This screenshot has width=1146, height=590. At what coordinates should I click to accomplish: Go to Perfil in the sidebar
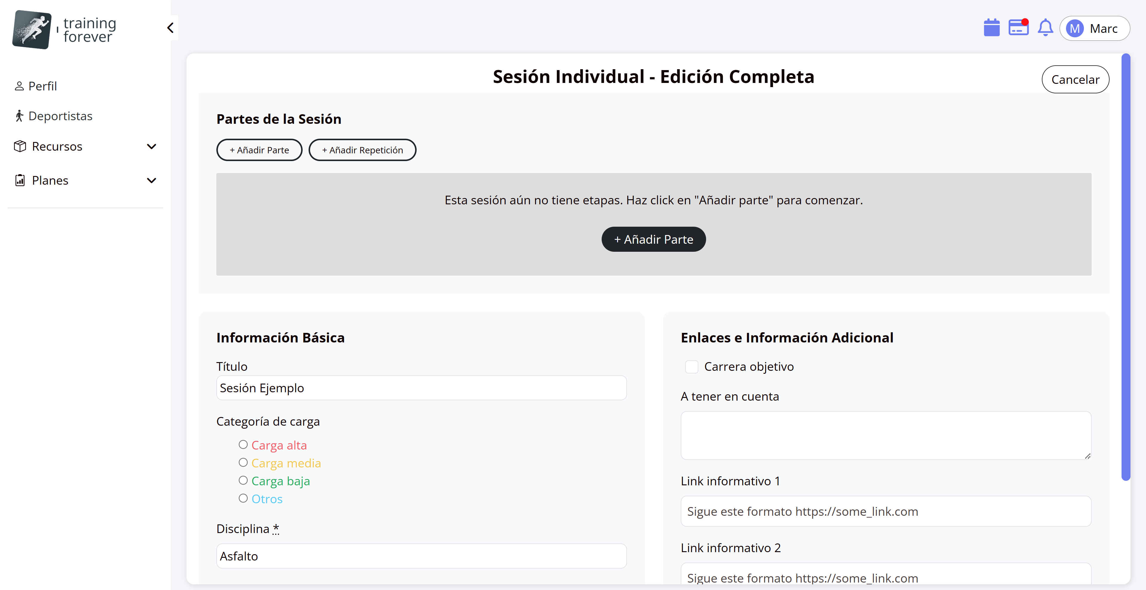42,86
